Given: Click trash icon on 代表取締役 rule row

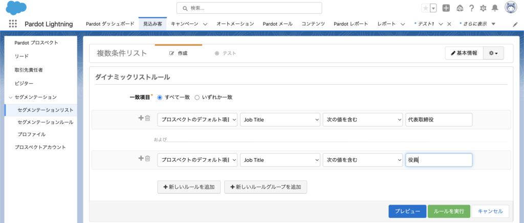Looking at the screenshot, I should [x=148, y=118].
